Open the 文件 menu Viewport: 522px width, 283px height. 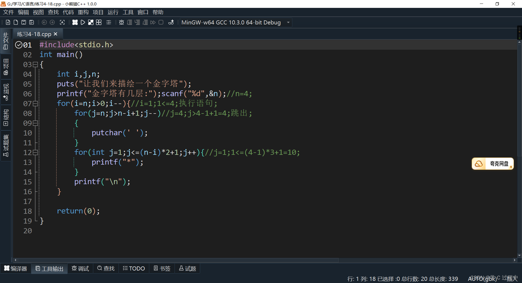[x=8, y=12]
